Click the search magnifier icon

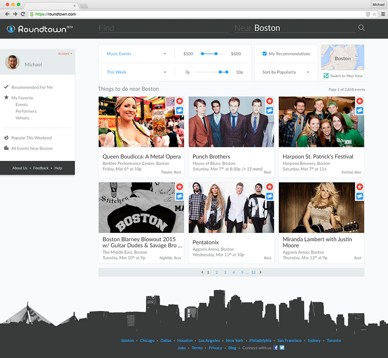(x=362, y=28)
